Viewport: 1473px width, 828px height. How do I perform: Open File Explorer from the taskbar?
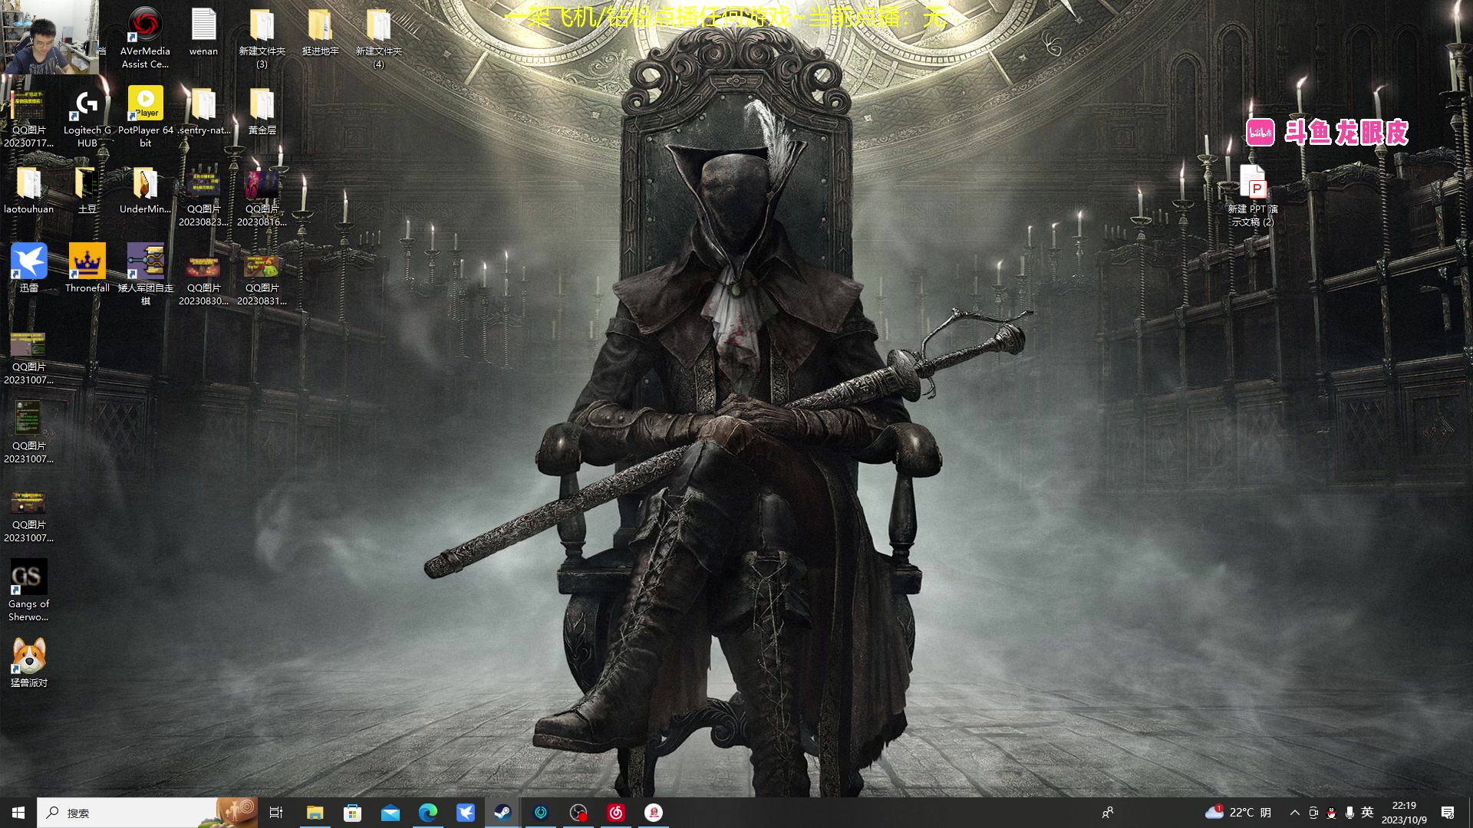[315, 813]
